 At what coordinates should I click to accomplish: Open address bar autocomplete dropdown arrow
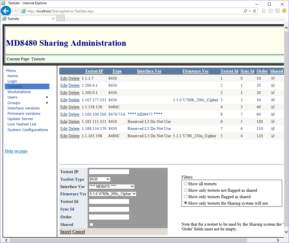tap(250, 11)
